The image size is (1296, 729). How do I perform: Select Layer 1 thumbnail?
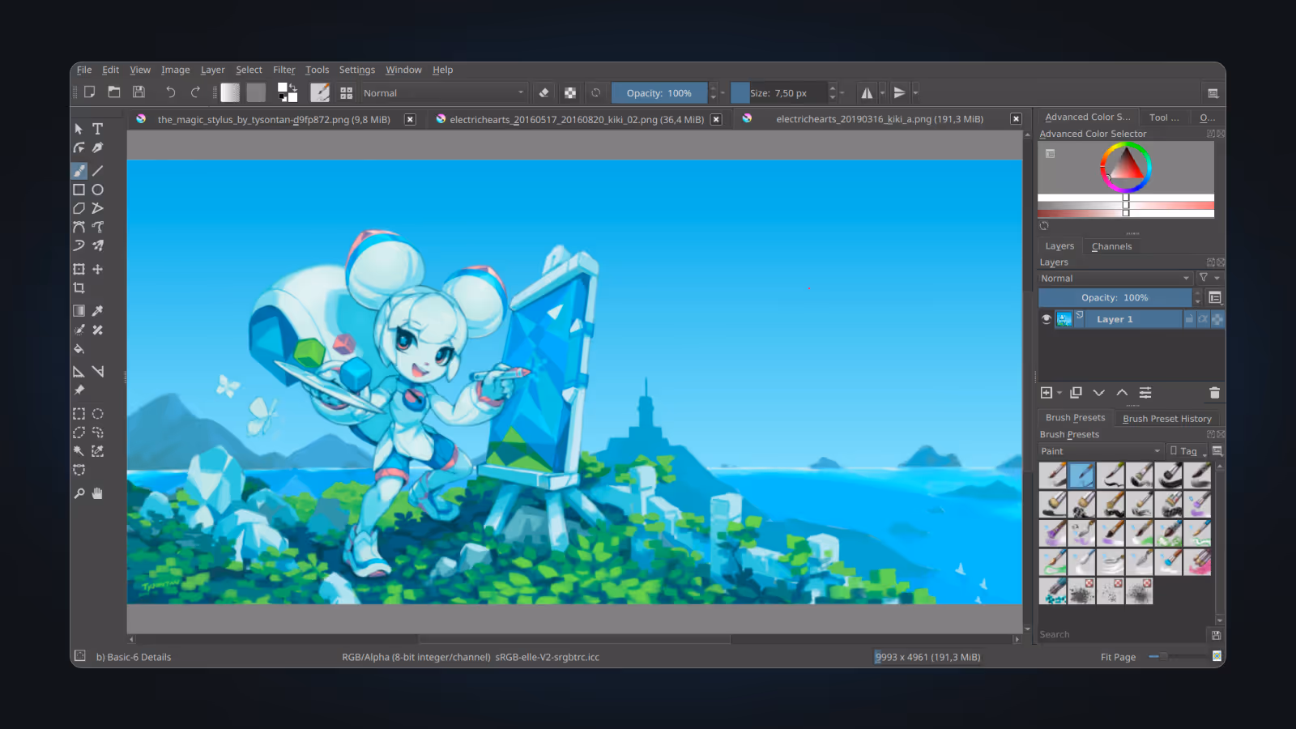1064,319
